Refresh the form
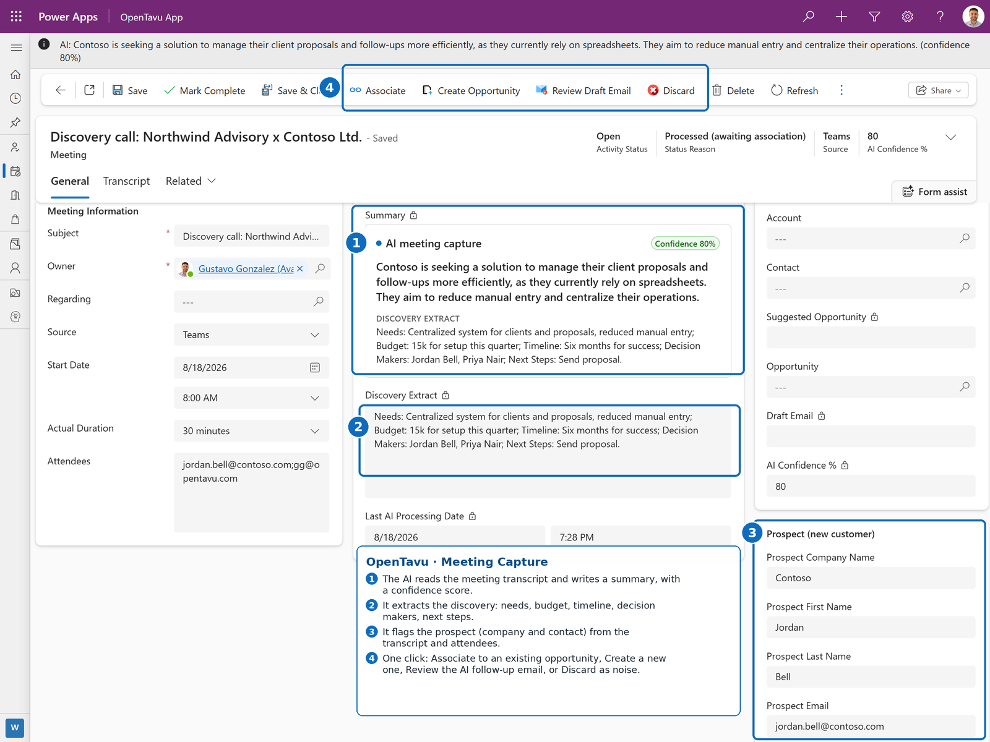Viewport: 990px width, 742px height. [794, 90]
